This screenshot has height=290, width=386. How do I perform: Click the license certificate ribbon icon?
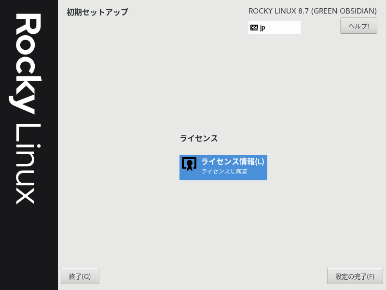point(189,164)
